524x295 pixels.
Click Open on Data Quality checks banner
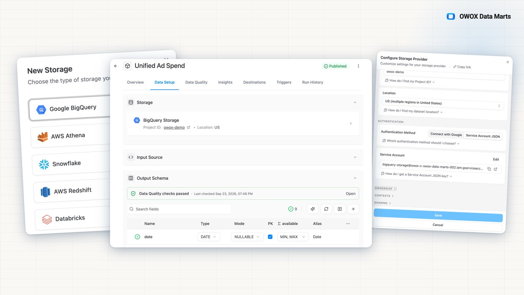(x=351, y=194)
